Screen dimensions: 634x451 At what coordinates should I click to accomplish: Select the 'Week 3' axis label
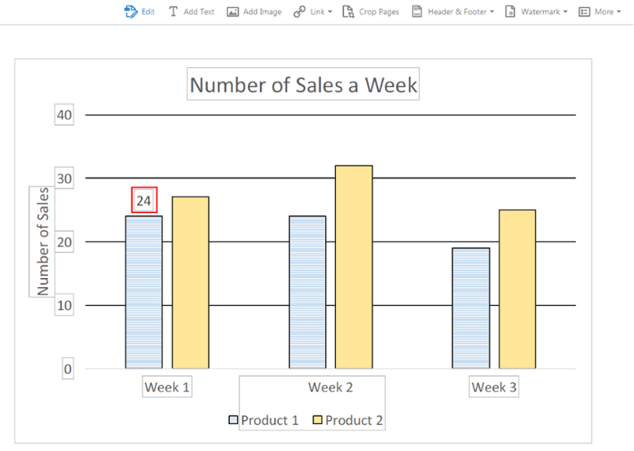click(494, 387)
